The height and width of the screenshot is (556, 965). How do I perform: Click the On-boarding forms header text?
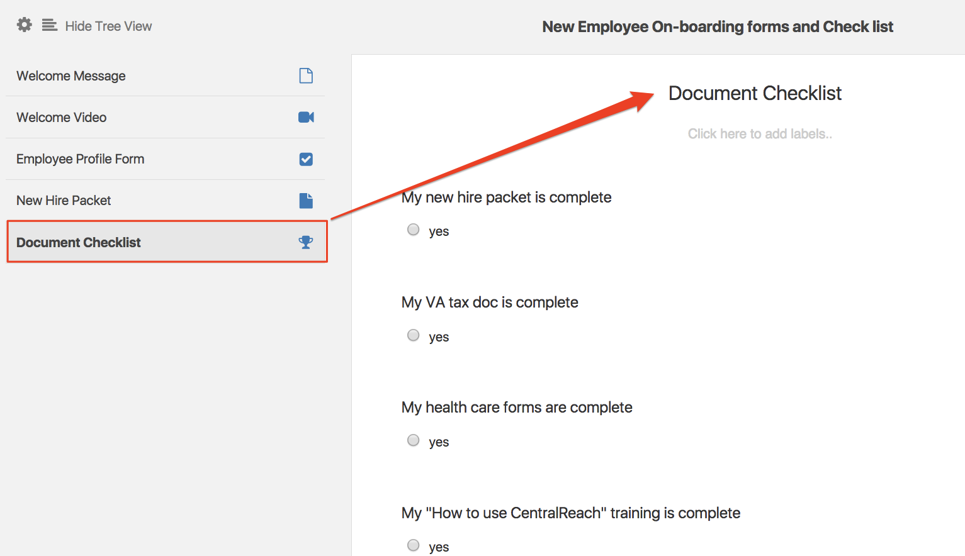click(x=717, y=26)
